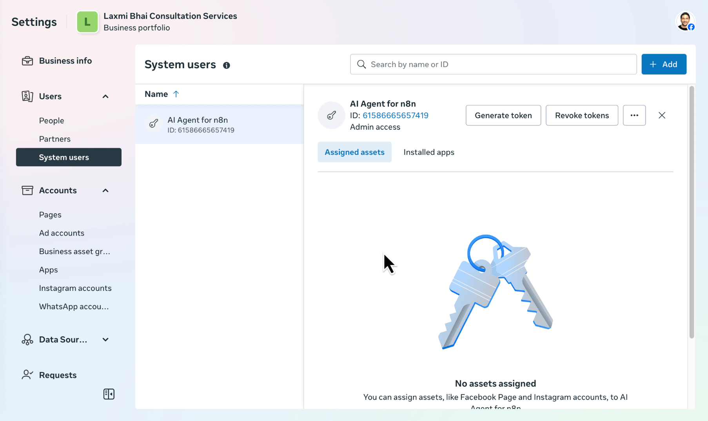Open the Business info page

coord(65,61)
